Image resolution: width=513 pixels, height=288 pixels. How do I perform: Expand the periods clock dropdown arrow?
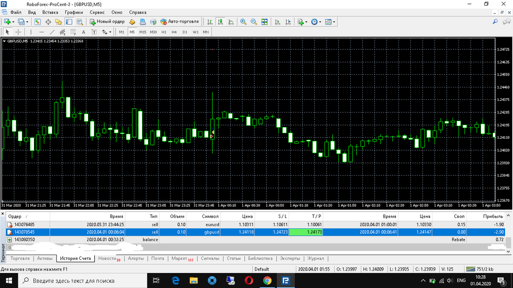(320, 22)
